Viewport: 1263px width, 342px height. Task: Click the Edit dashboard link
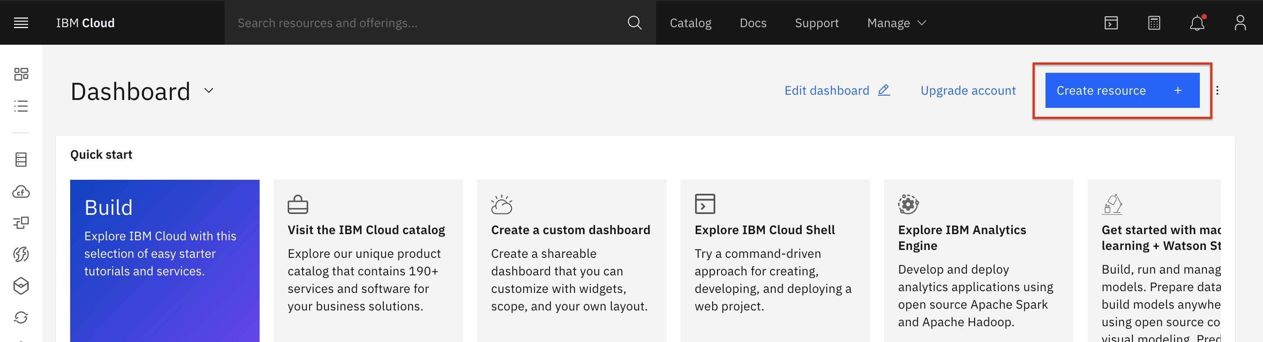click(x=837, y=91)
